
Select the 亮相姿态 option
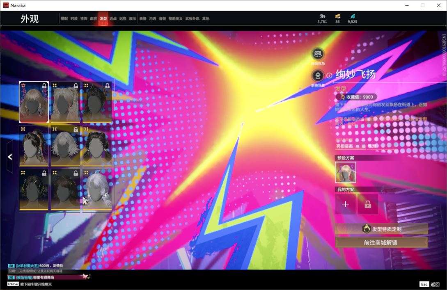pyautogui.click(x=344, y=146)
